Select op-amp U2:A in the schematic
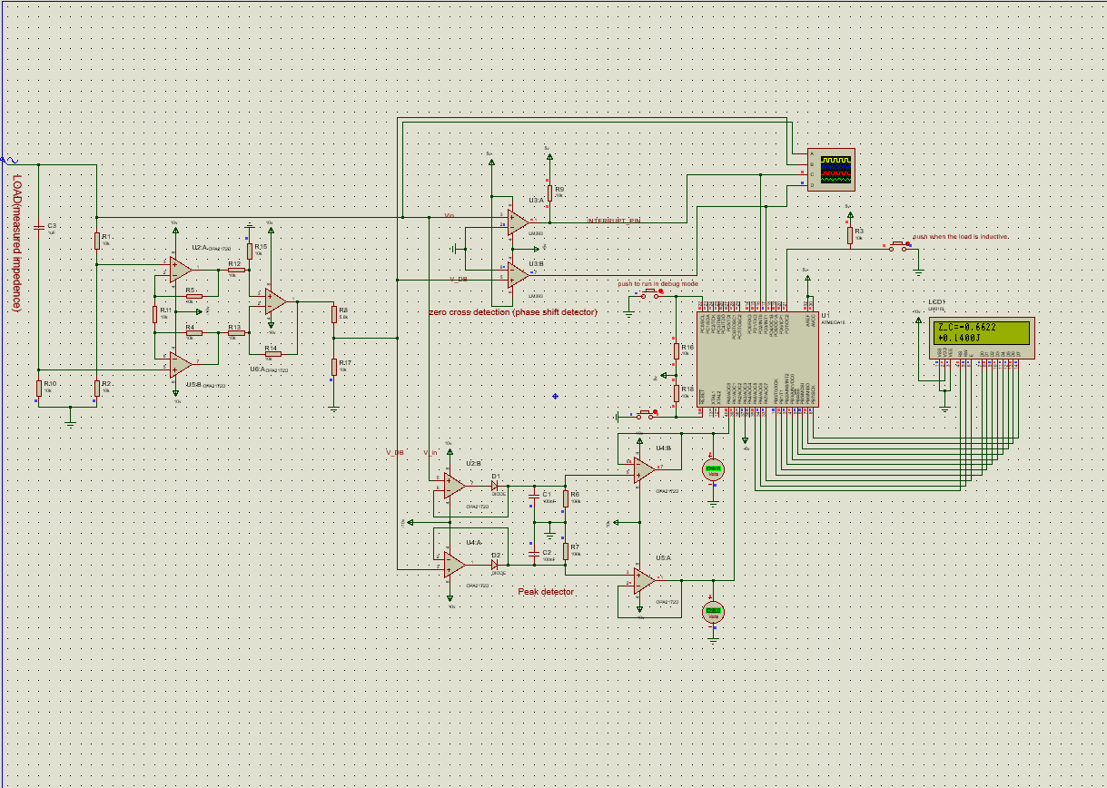The width and height of the screenshot is (1107, 788). click(181, 271)
